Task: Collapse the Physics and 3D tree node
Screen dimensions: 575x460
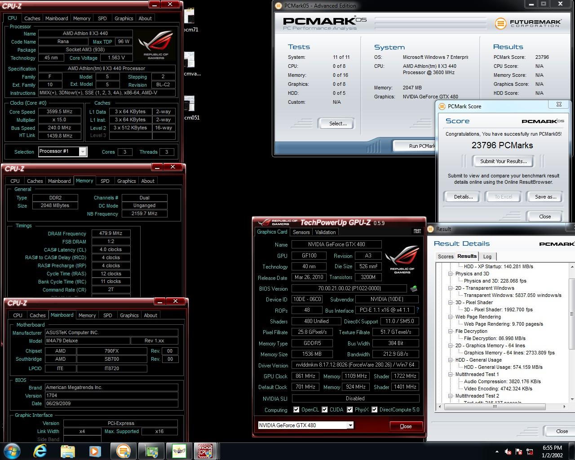Action: [x=451, y=274]
